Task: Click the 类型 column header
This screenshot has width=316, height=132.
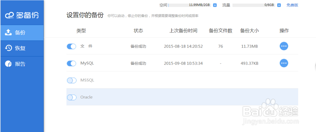Action: [81, 31]
